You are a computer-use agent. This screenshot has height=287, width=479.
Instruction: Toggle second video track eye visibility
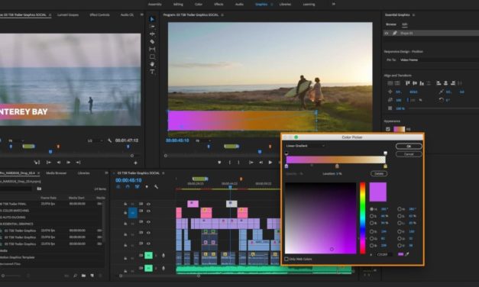pos(148,211)
